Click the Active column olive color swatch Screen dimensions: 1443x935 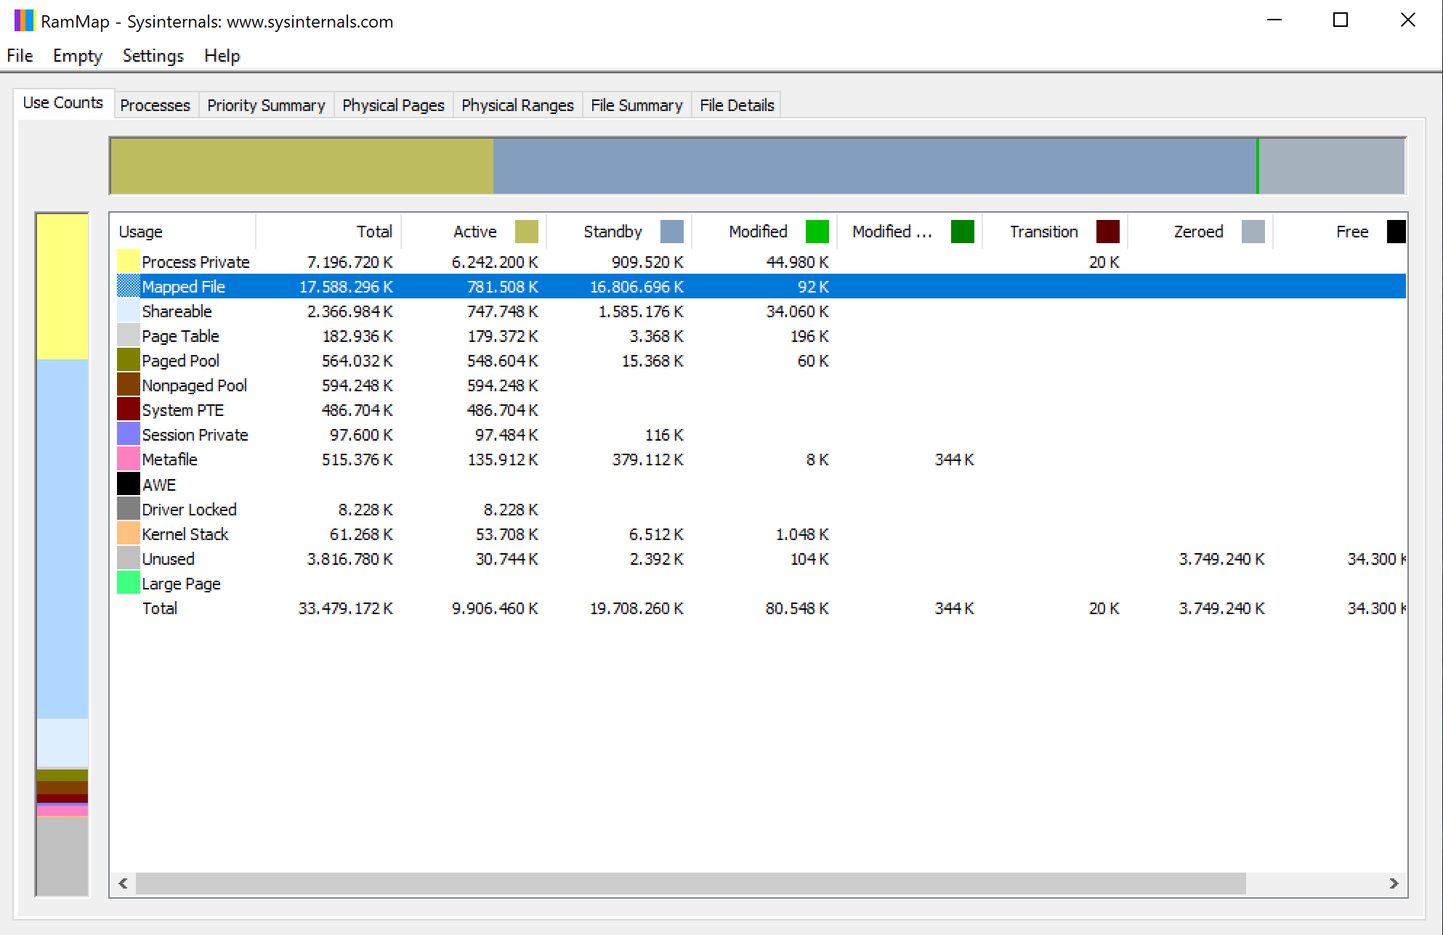click(x=526, y=232)
